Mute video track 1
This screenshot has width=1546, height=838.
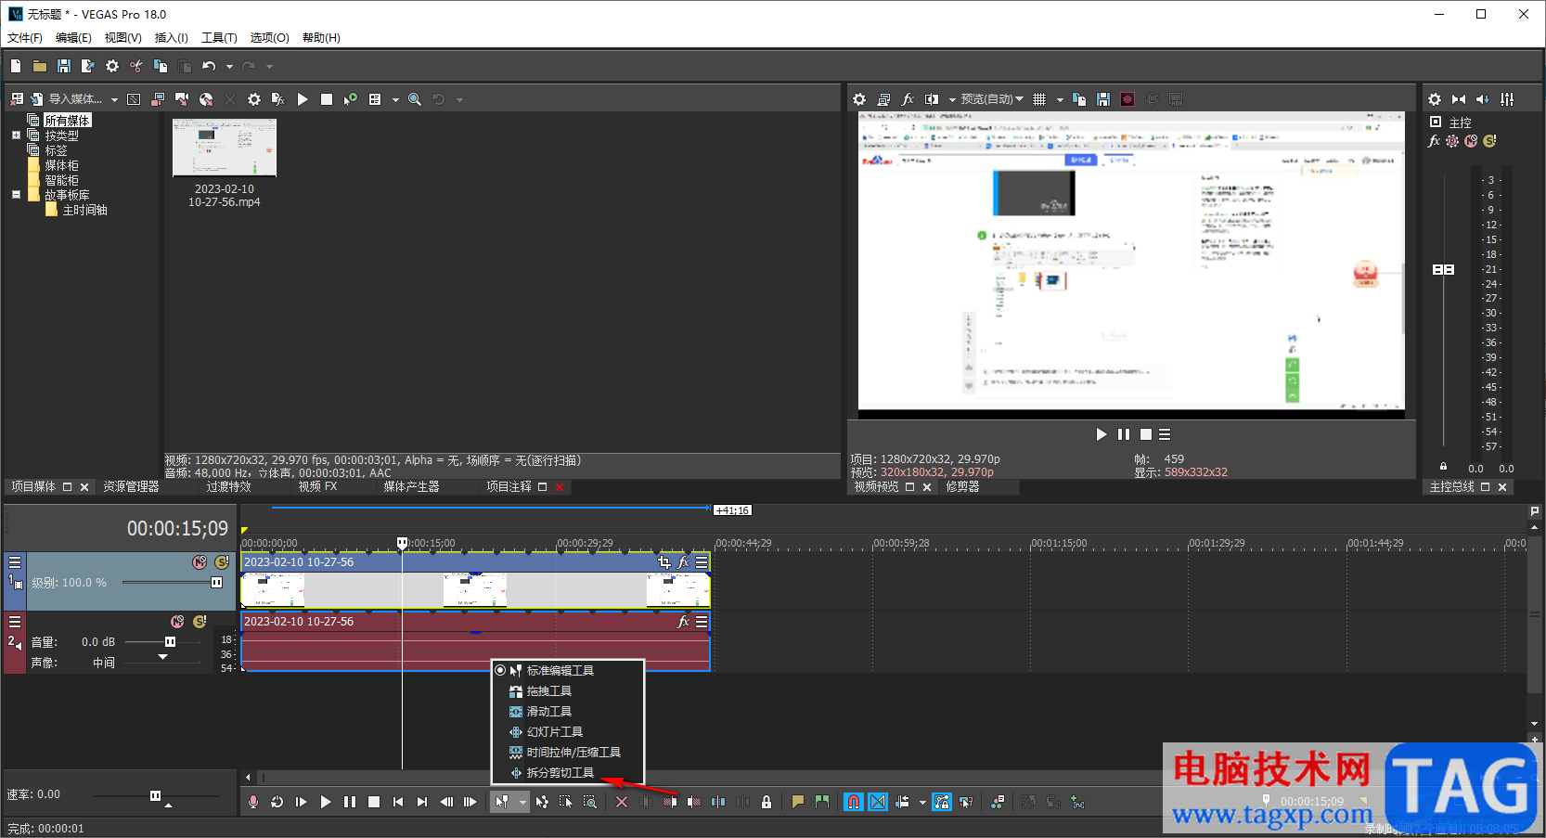tap(200, 562)
